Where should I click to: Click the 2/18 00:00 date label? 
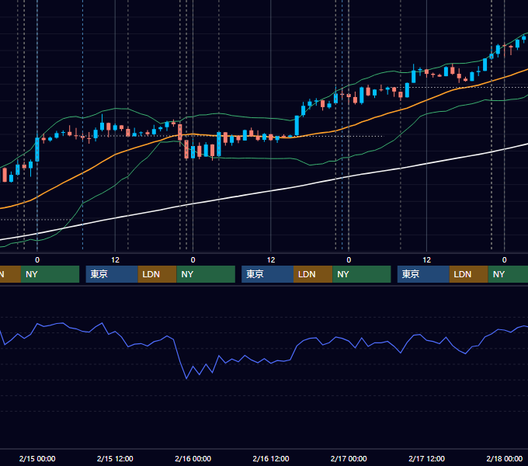(505, 458)
